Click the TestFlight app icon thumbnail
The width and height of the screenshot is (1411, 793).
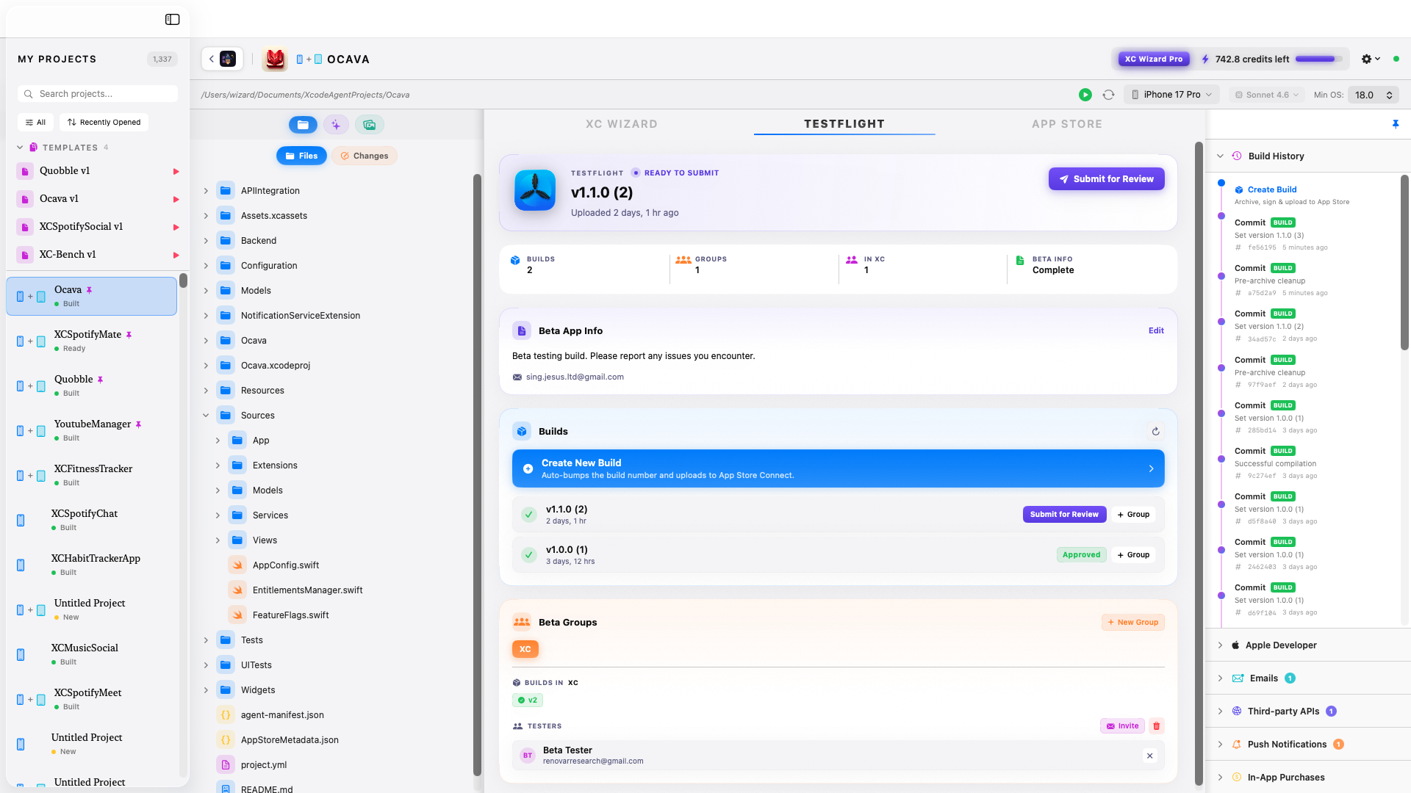click(x=535, y=190)
